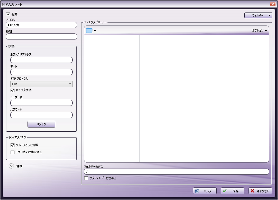Click the blue question mark help icon
The image size is (278, 200).
click(197, 191)
